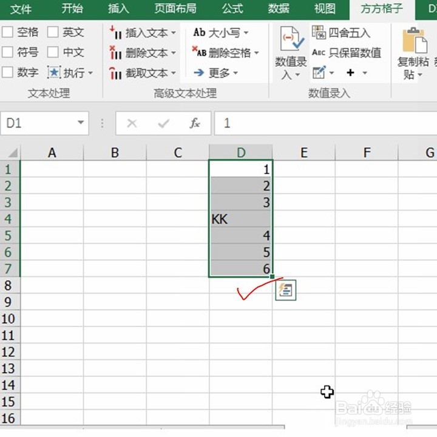This screenshot has width=437, height=437.
Task: Click the 数值录入 document checkmark icon
Action: coord(291,38)
